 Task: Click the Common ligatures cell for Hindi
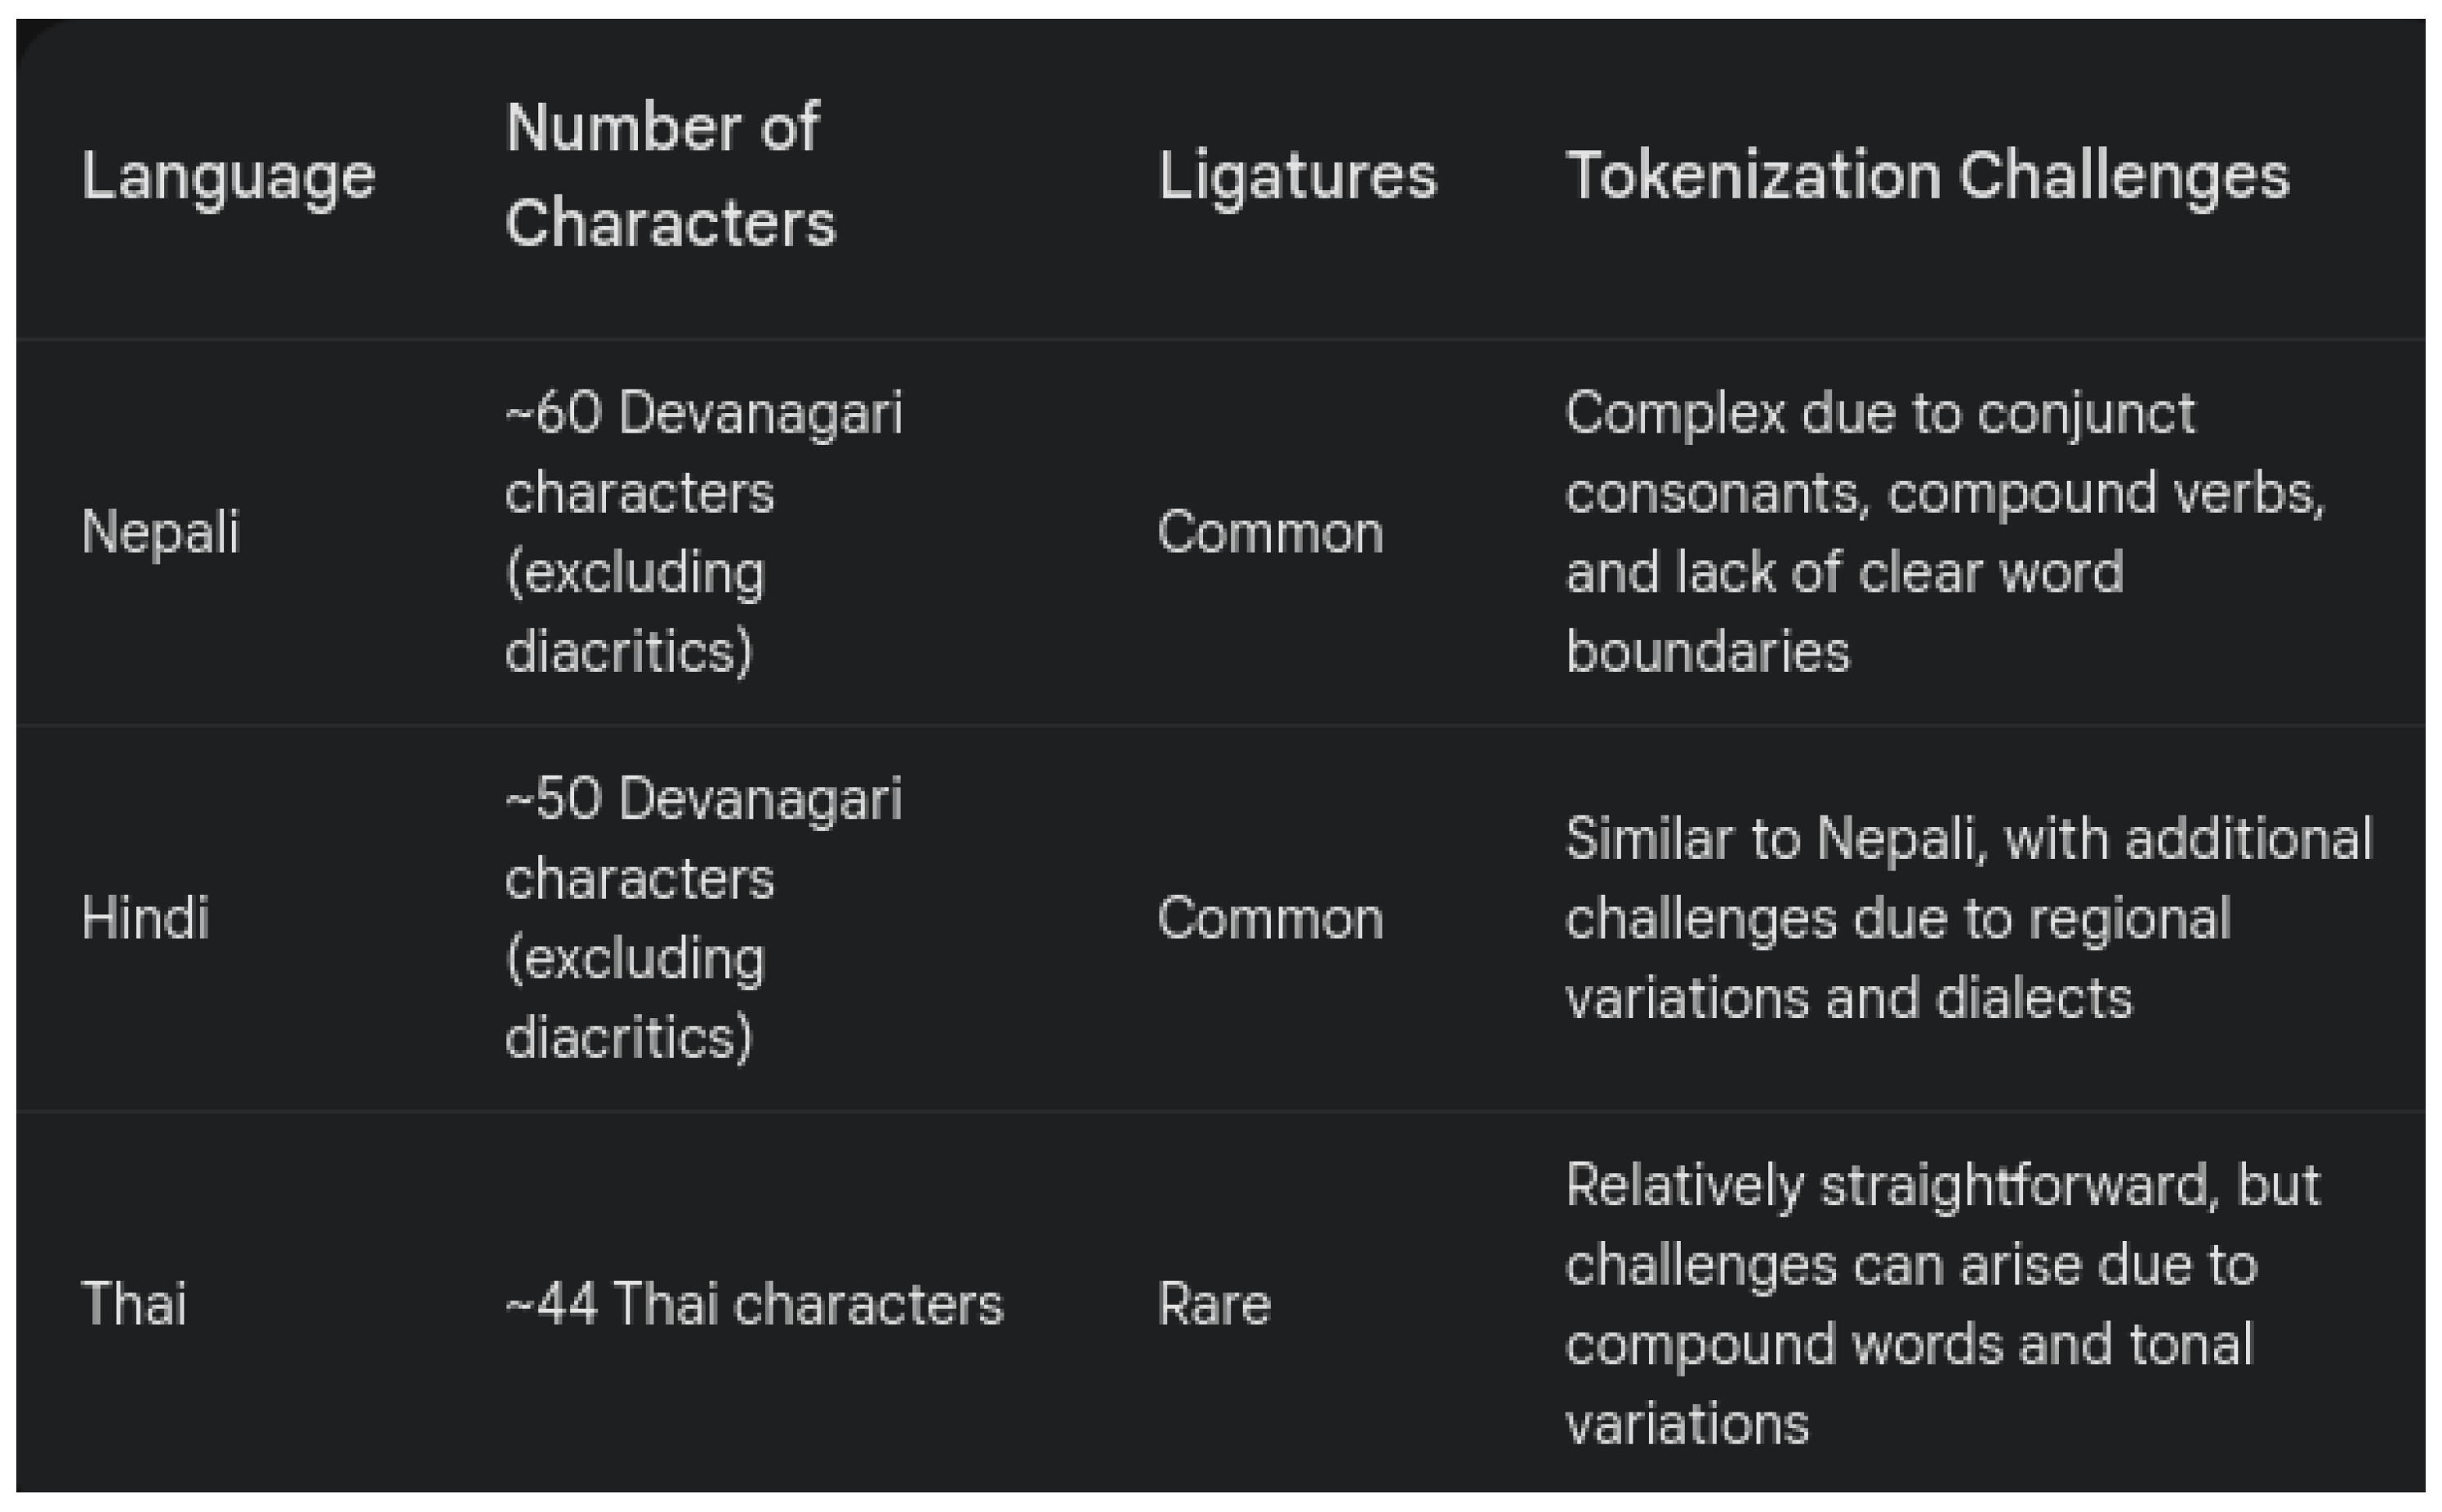pyautogui.click(x=1269, y=918)
